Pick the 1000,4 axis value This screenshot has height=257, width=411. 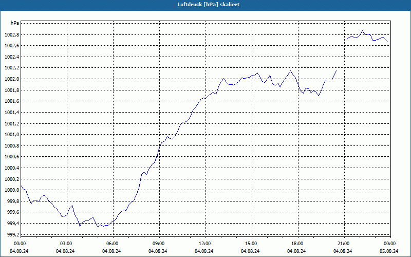tap(12, 168)
